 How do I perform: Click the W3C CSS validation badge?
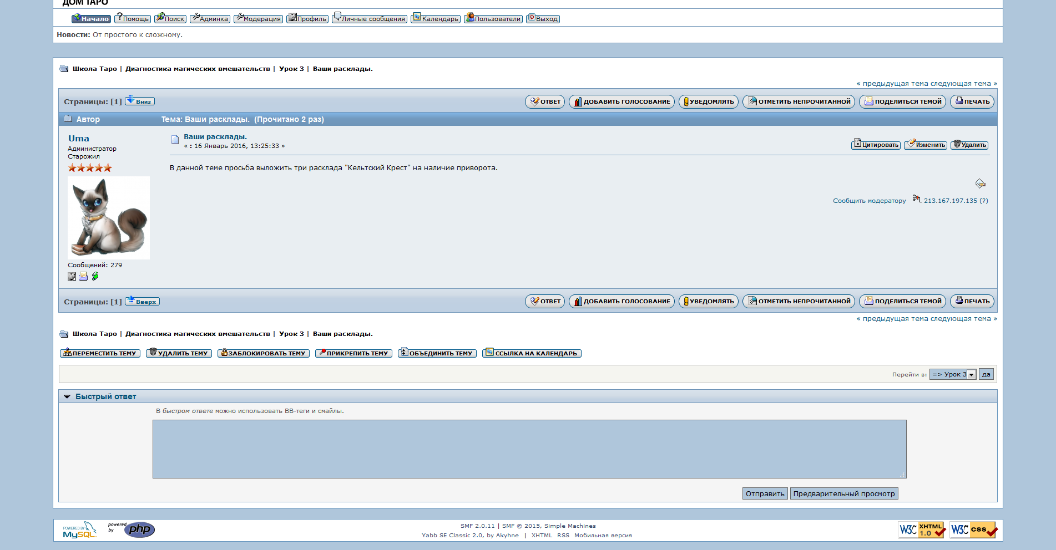974,530
